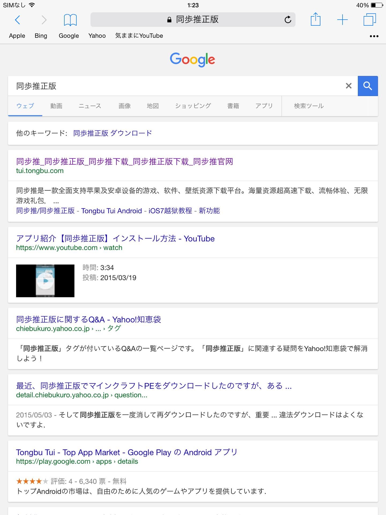This screenshot has height=515, width=386.
Task: Clear the search query with the X icon
Action: (348, 86)
